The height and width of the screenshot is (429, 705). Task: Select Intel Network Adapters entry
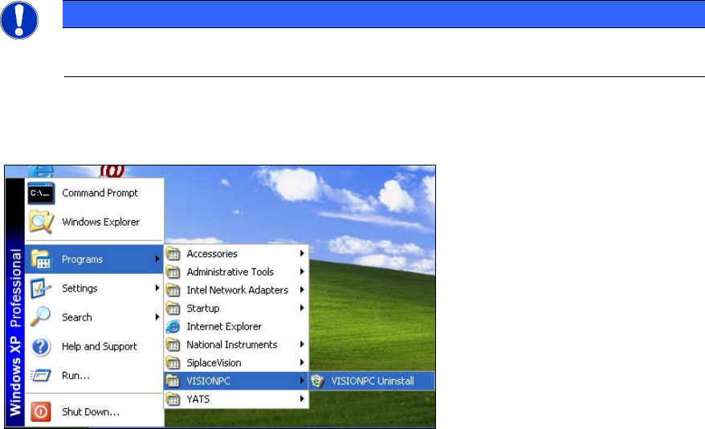[236, 290]
